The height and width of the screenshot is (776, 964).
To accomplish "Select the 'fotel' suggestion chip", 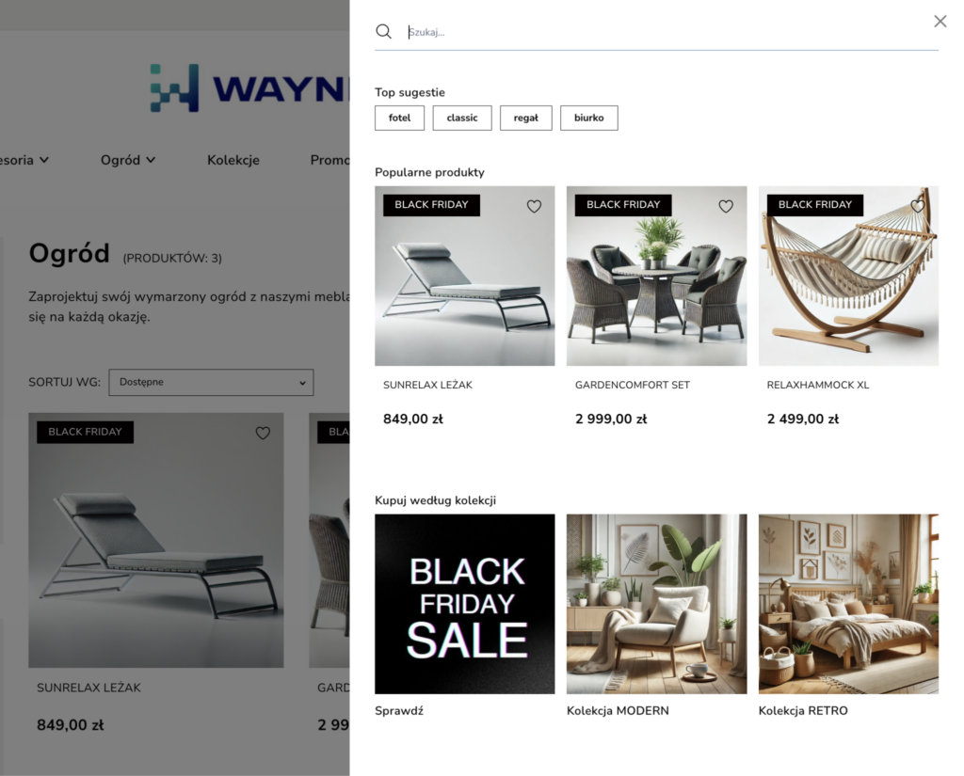I will [399, 118].
